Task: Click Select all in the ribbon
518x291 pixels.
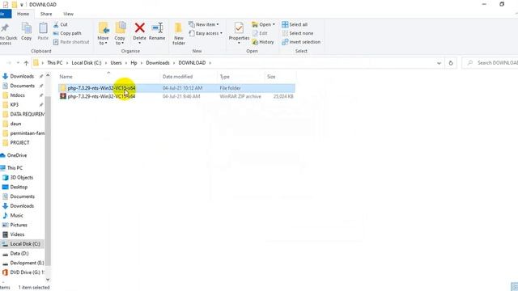Action: [295, 24]
